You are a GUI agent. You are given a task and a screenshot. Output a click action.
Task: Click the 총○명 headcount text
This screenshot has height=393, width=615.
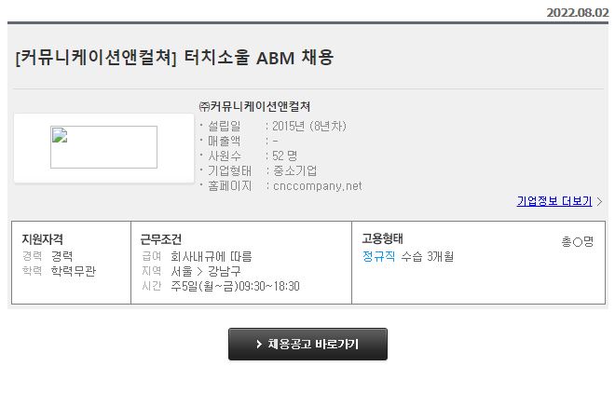point(578,241)
